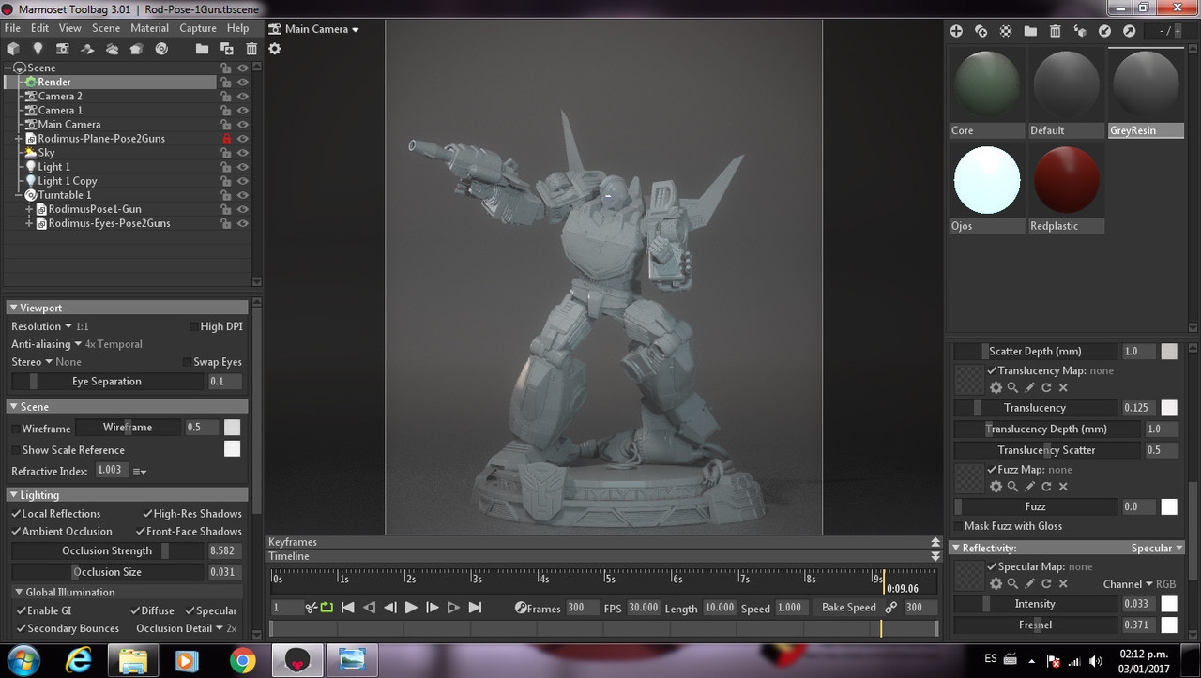Toggle High-Res Shadows checkbox
The height and width of the screenshot is (678, 1201).
(x=148, y=514)
